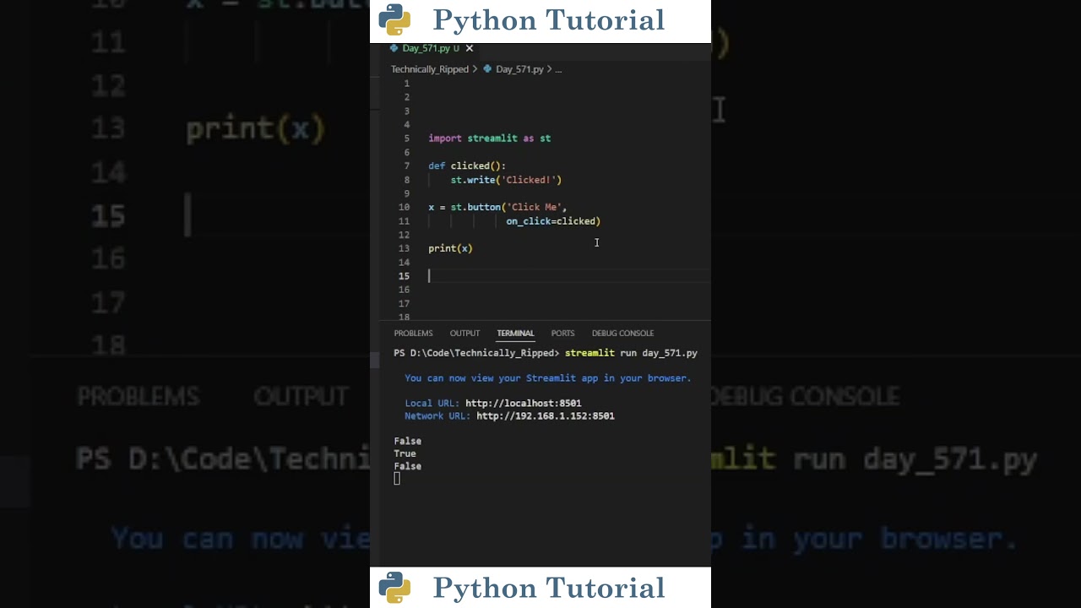Close the Day_571.py editor tab

click(x=470, y=48)
